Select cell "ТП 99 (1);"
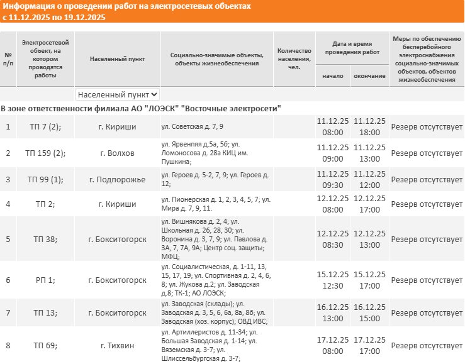465x364 pixels. click(45, 179)
